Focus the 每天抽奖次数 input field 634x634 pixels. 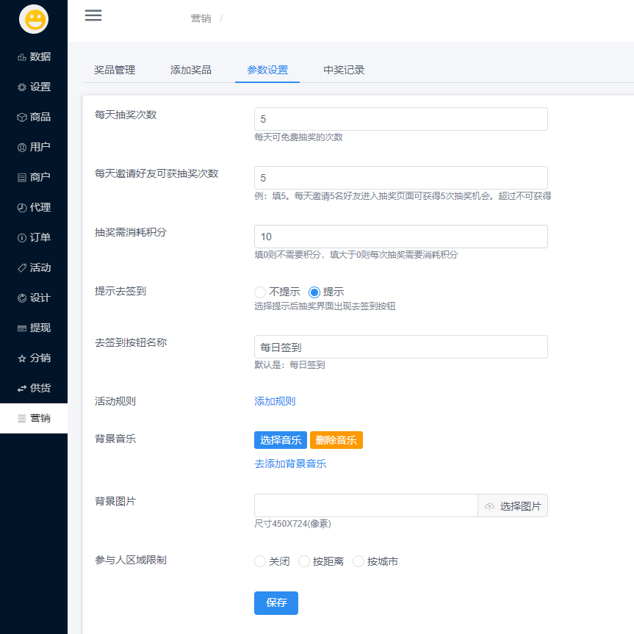[401, 119]
